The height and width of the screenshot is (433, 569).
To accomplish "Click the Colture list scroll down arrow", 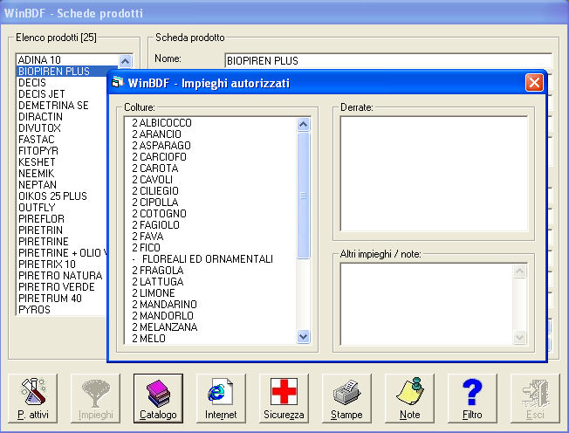I will pyautogui.click(x=304, y=336).
